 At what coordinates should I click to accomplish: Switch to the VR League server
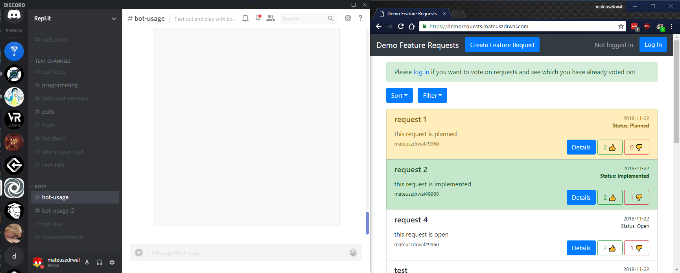coord(14,120)
